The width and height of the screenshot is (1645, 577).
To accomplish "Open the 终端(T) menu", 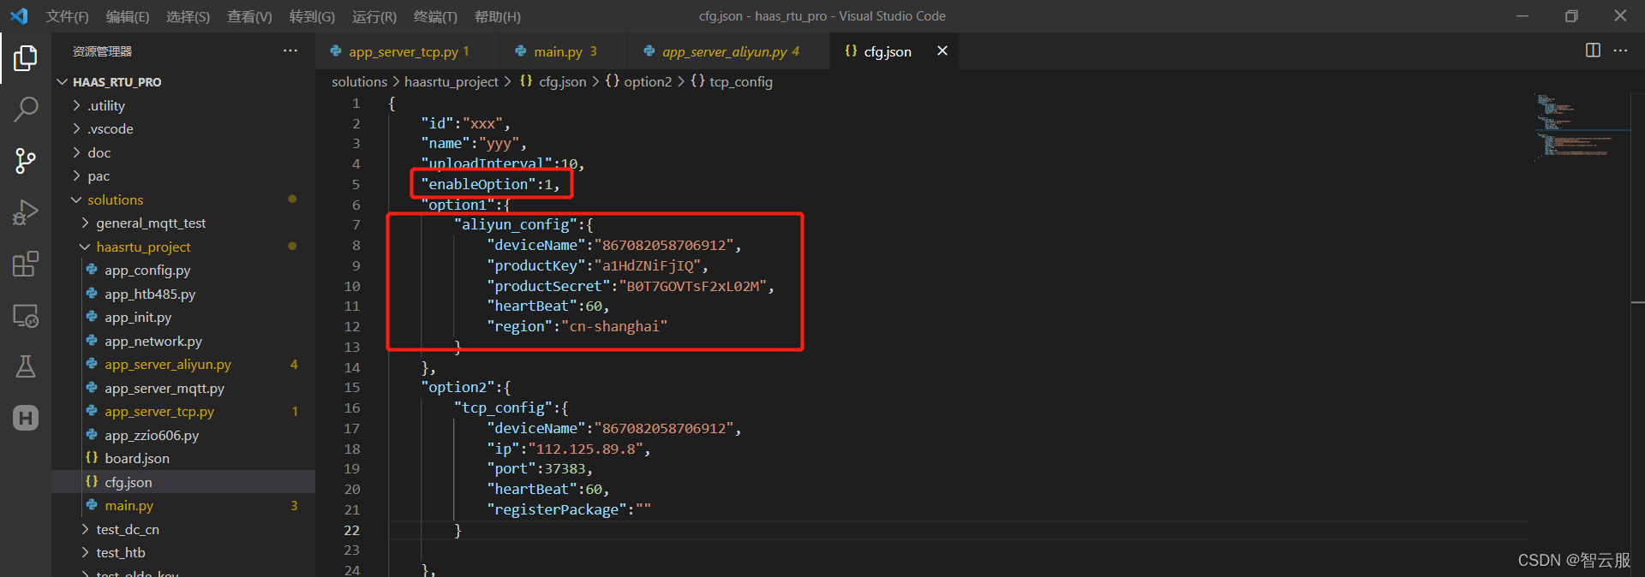I will (x=435, y=16).
